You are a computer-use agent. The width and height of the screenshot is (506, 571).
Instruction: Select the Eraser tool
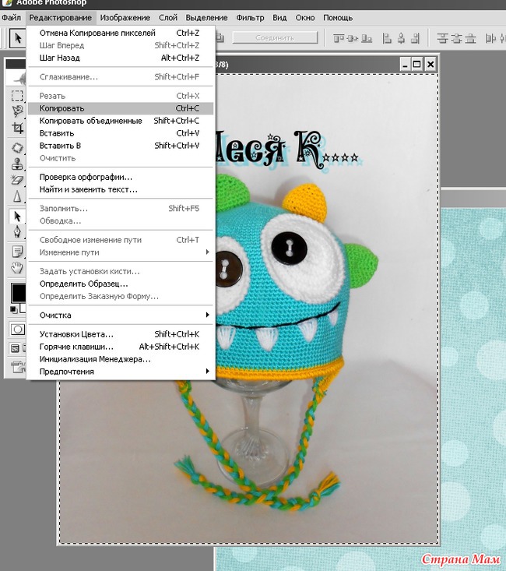pyautogui.click(x=17, y=180)
